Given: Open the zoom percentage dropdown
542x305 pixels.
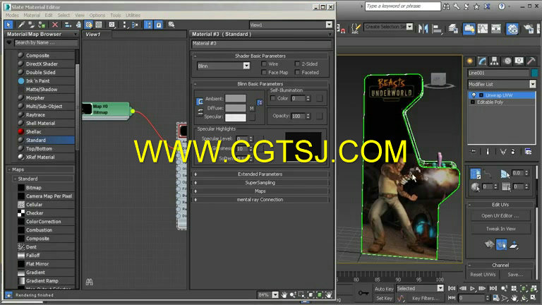Looking at the screenshot, I should 275,294.
